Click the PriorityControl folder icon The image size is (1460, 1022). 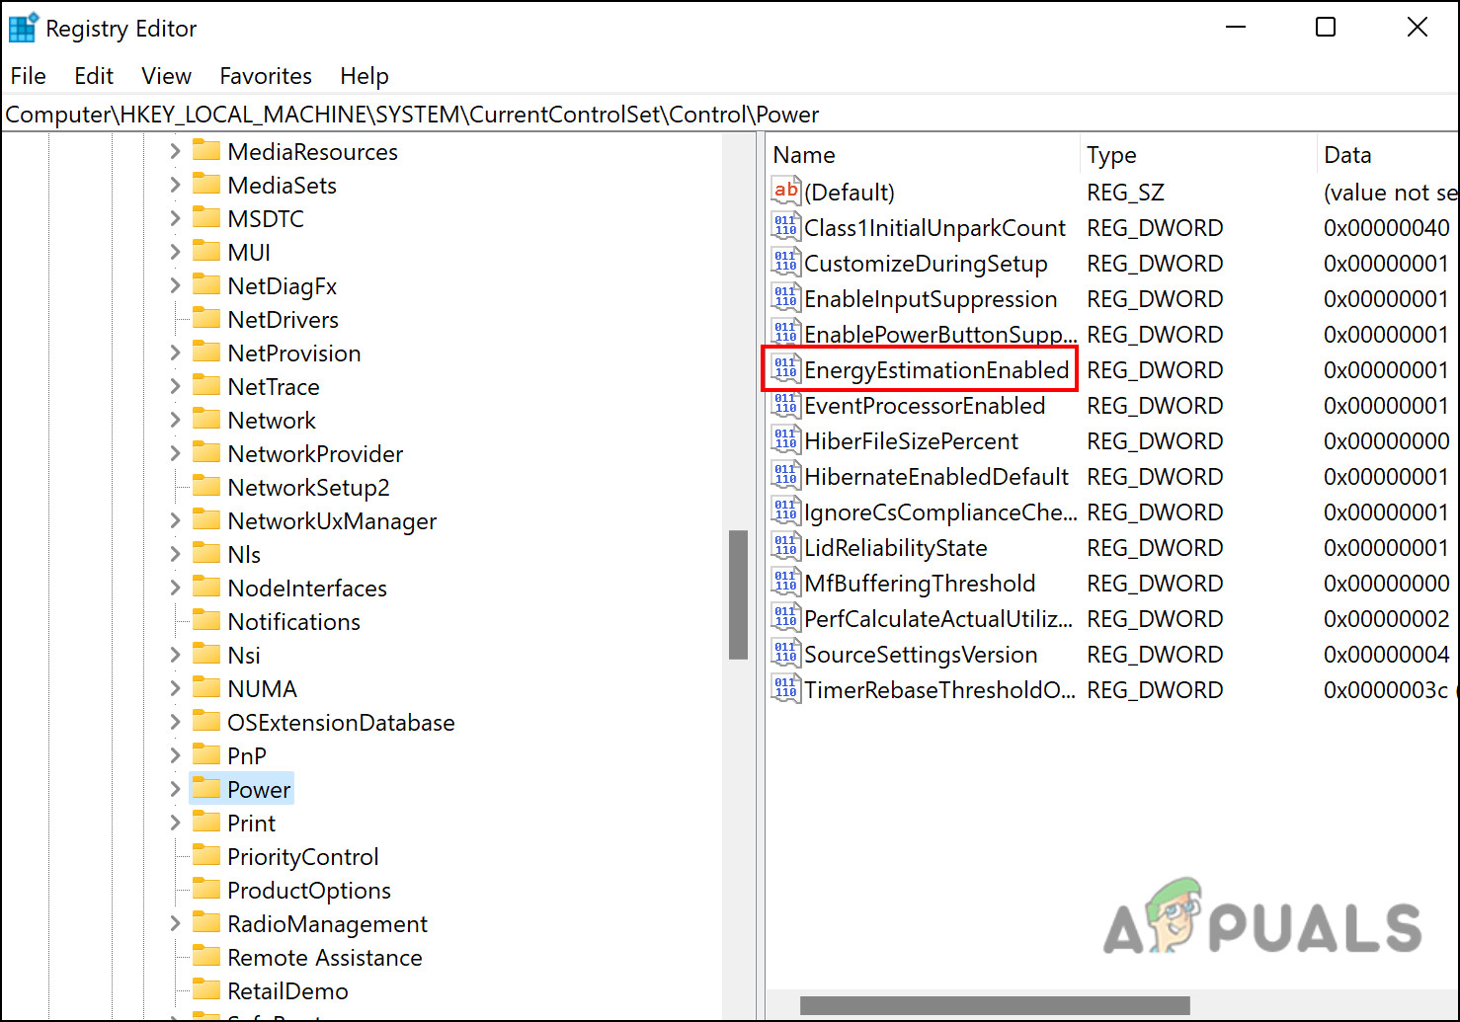(206, 855)
